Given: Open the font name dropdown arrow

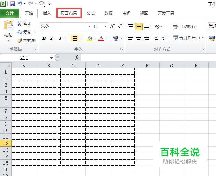Looking at the screenshot, I should coord(89,26).
